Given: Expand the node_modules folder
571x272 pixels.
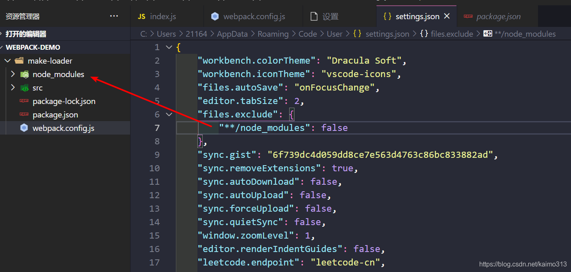Looking at the screenshot, I should click(x=13, y=75).
